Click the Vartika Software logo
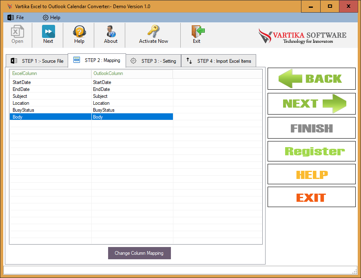This screenshot has height=278, width=361. (302, 36)
